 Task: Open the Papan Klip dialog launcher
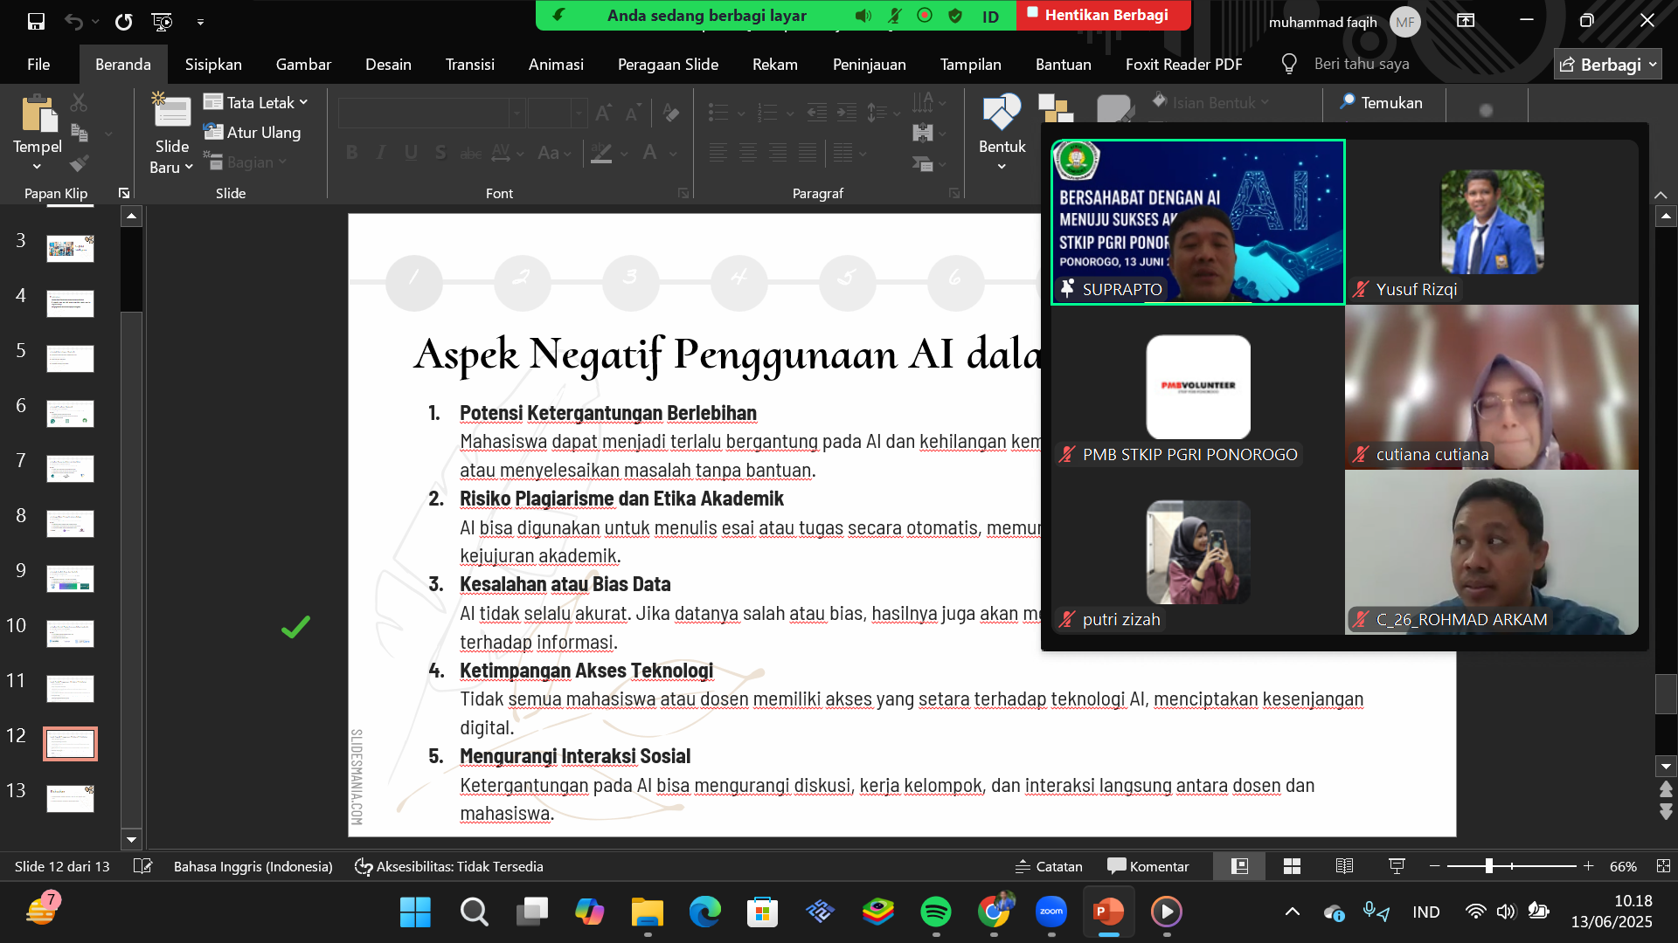123,193
